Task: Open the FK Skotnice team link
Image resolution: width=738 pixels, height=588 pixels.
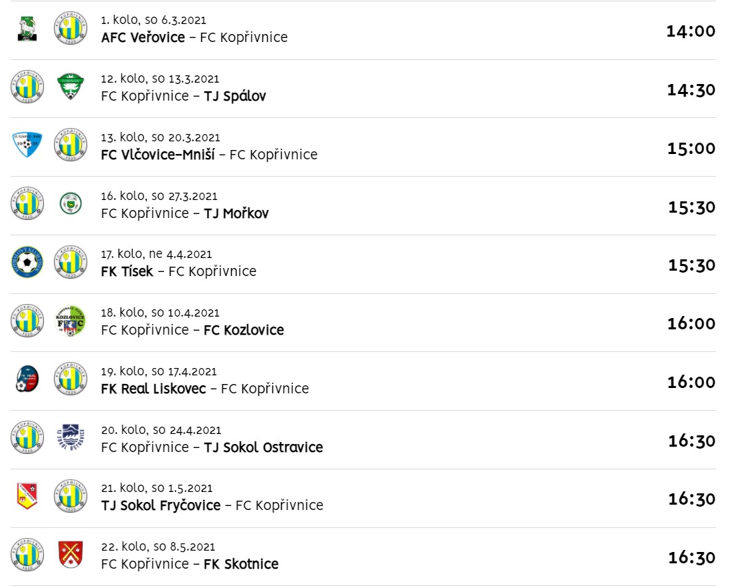Action: click(x=241, y=564)
